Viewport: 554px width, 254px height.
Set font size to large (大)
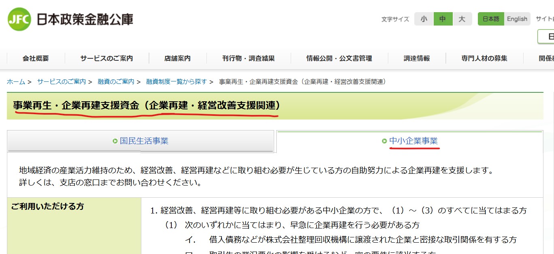click(462, 19)
